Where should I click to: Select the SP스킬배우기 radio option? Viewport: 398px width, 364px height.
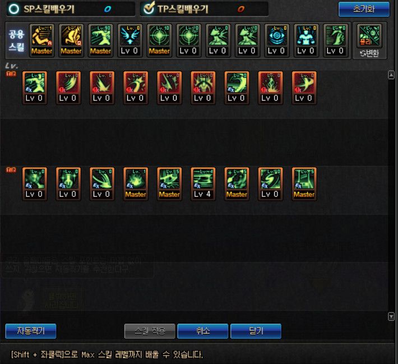pos(13,9)
